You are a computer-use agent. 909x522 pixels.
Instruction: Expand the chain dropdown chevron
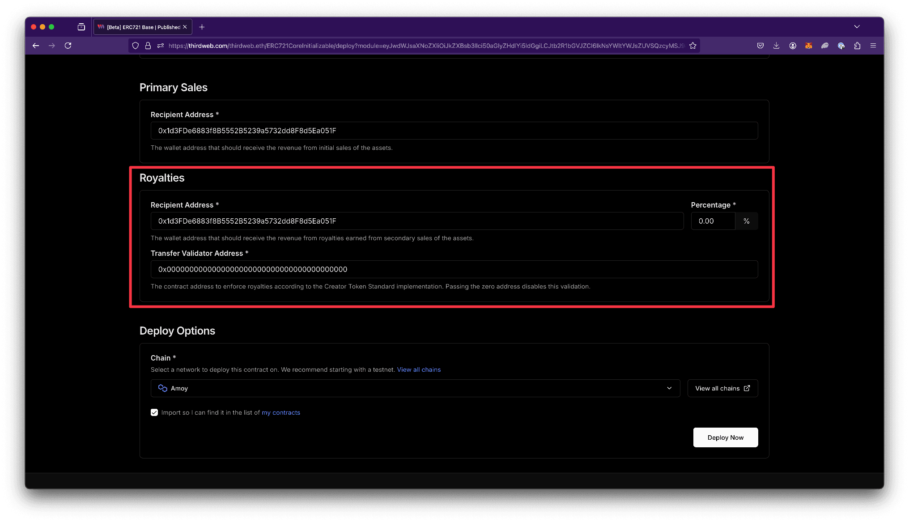(669, 388)
